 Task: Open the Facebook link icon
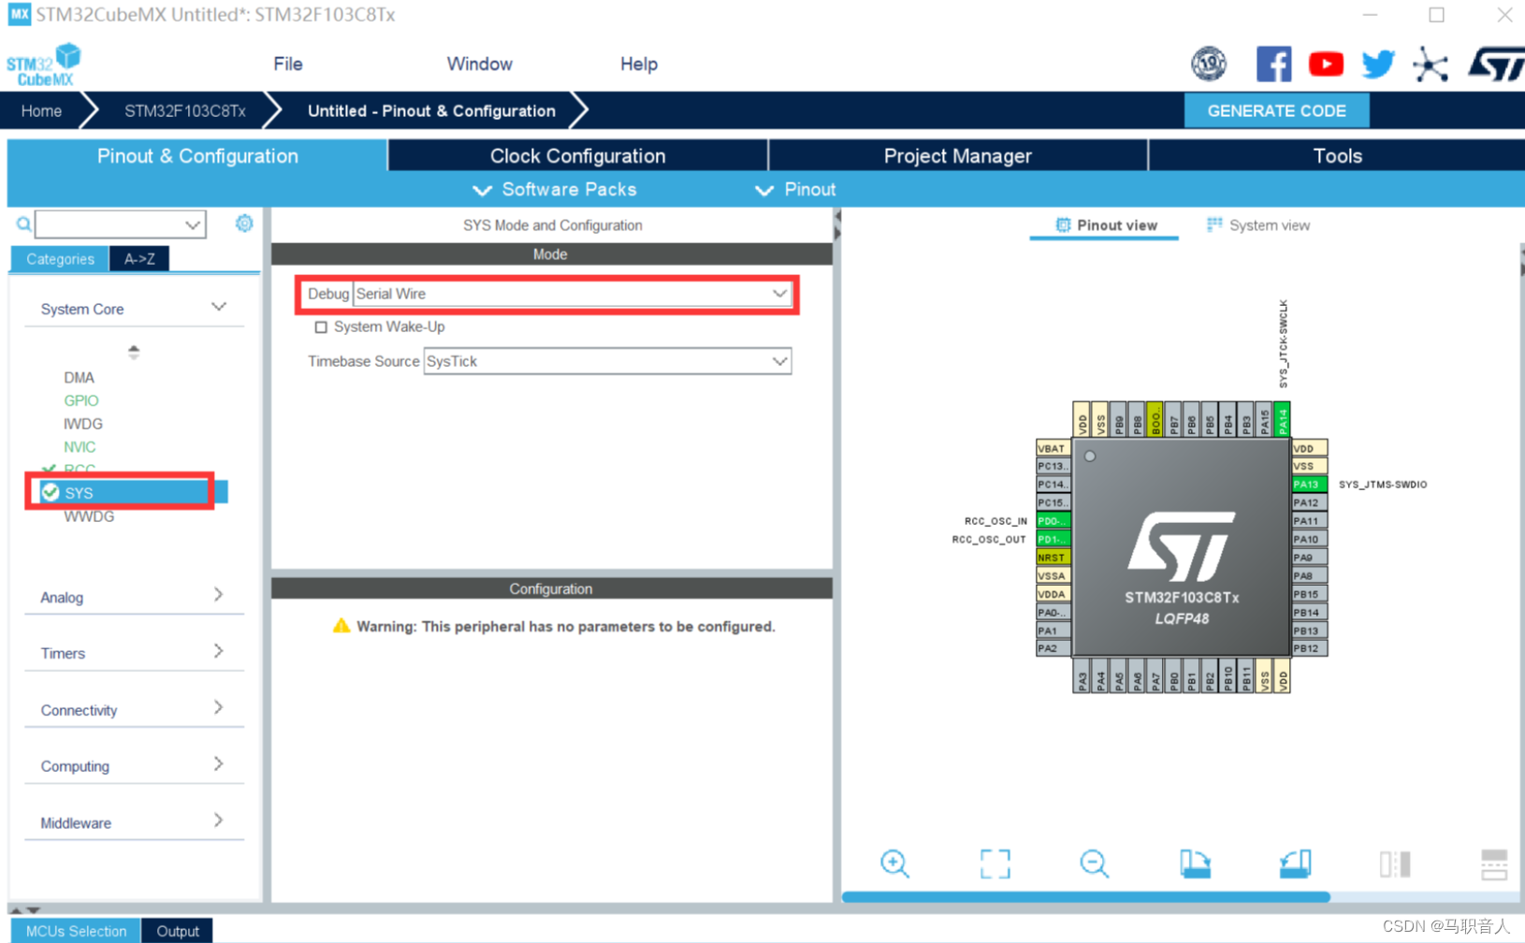coord(1273,65)
